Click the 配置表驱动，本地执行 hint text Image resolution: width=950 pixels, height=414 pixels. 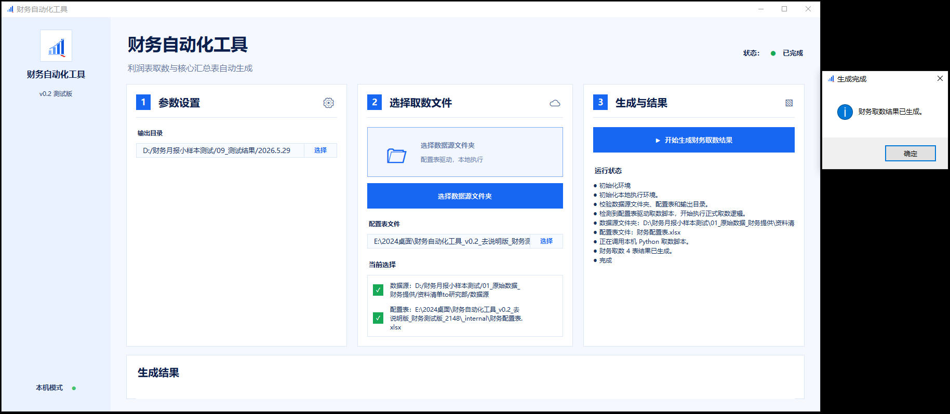[x=452, y=160]
